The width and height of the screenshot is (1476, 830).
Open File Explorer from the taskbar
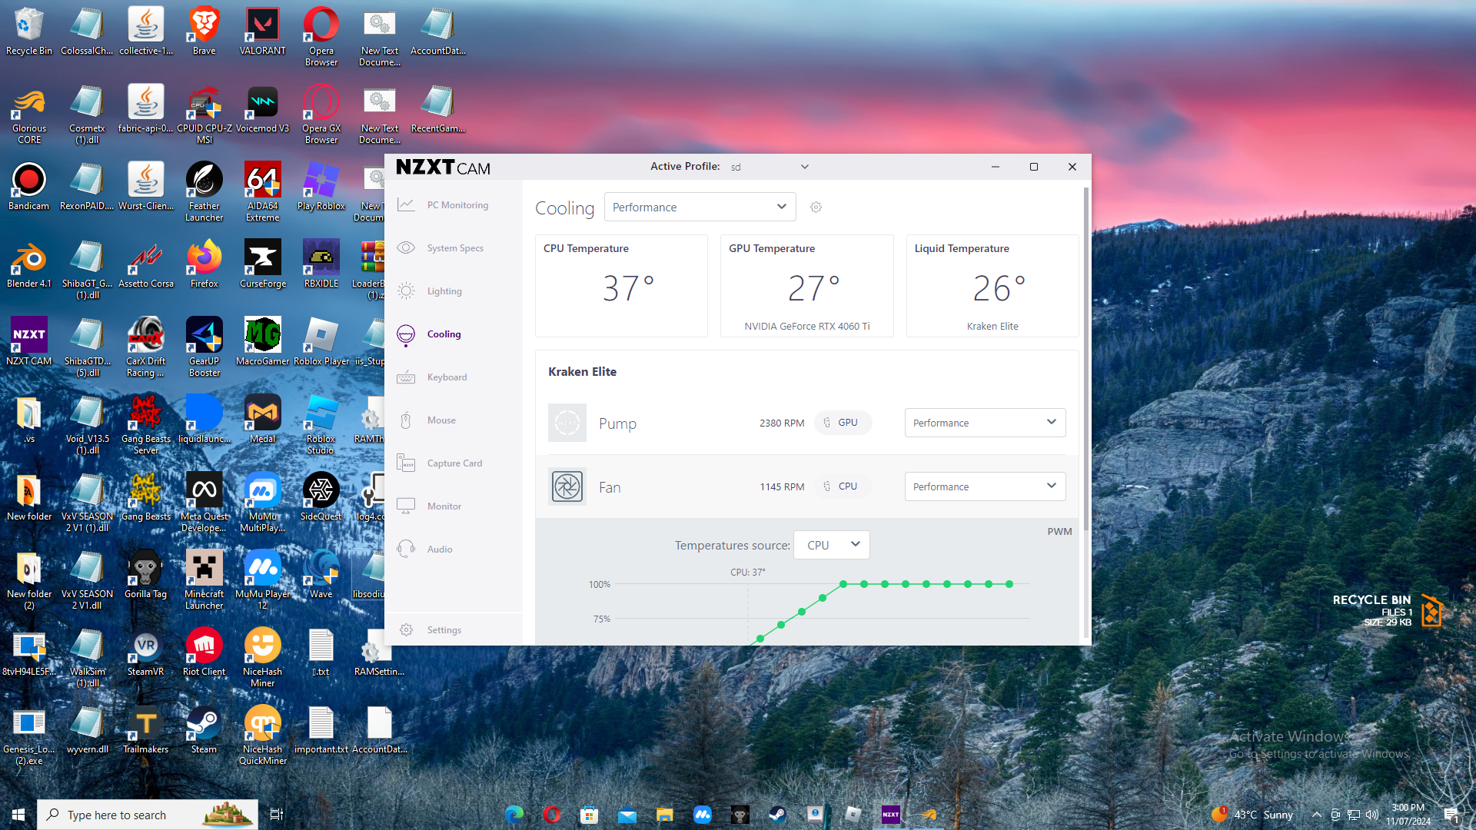(665, 815)
